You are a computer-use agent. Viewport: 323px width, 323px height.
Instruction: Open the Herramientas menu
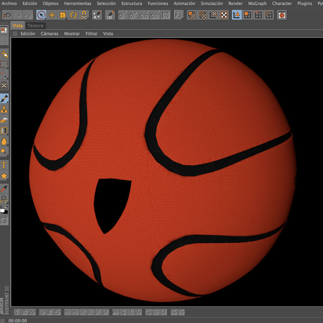[78, 3]
